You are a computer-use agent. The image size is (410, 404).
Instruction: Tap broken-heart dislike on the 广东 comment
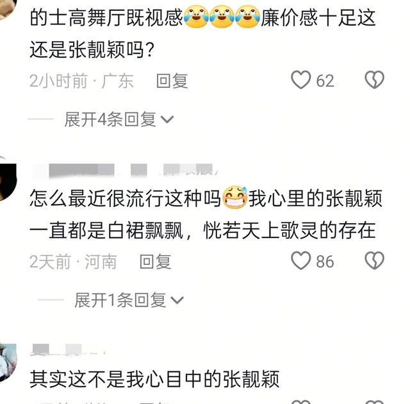click(374, 80)
